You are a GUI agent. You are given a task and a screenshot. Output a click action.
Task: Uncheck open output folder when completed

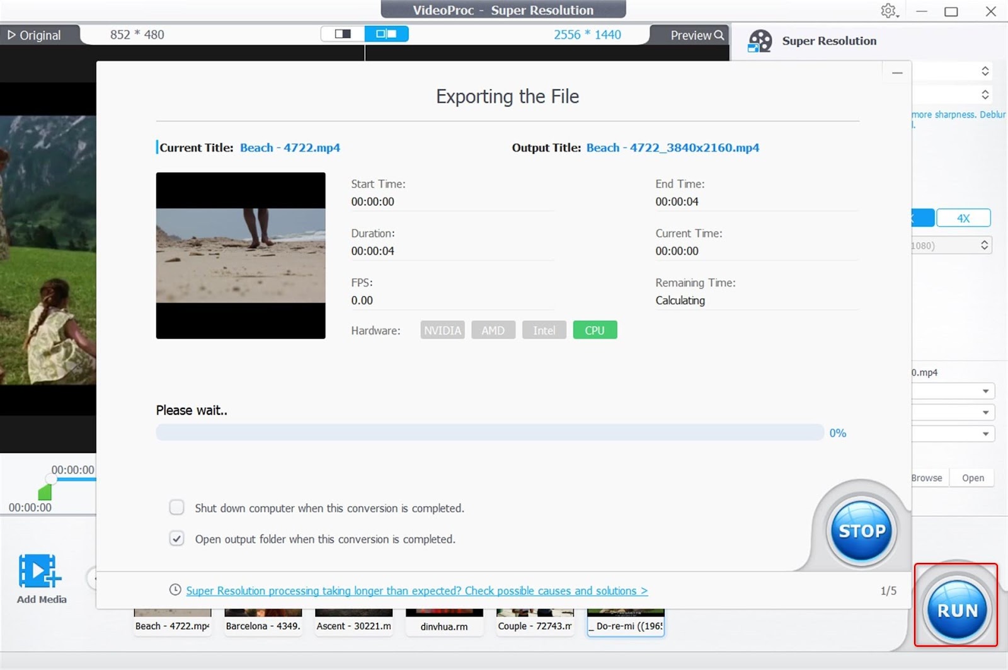click(x=176, y=539)
